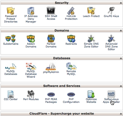Click the PHP Configuration label link
Viewport: 123px width, 116px height.
coord(71,101)
